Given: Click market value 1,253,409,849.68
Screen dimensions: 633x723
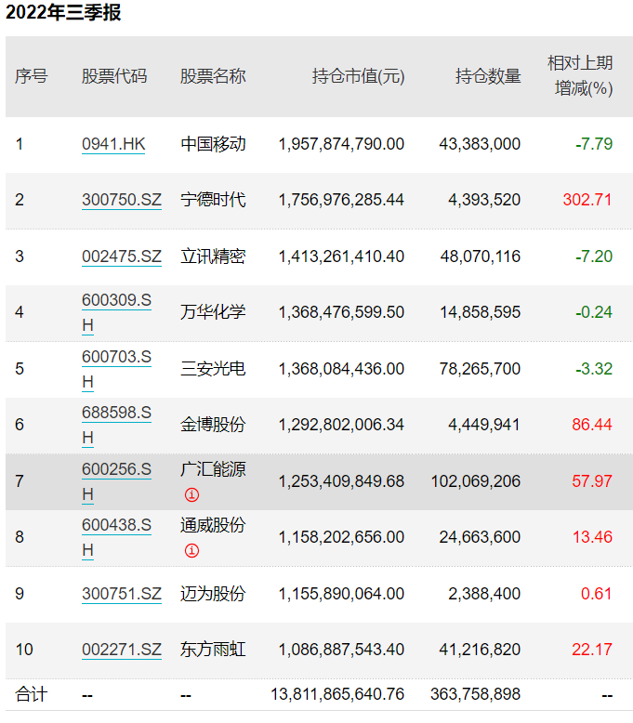Looking at the screenshot, I should click(341, 481).
